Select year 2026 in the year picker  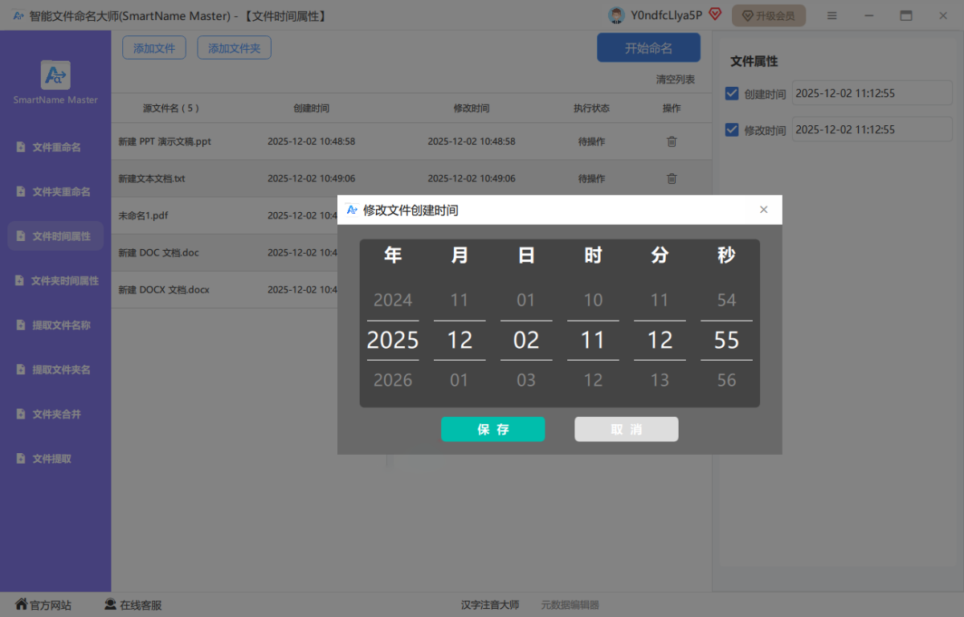coord(393,380)
